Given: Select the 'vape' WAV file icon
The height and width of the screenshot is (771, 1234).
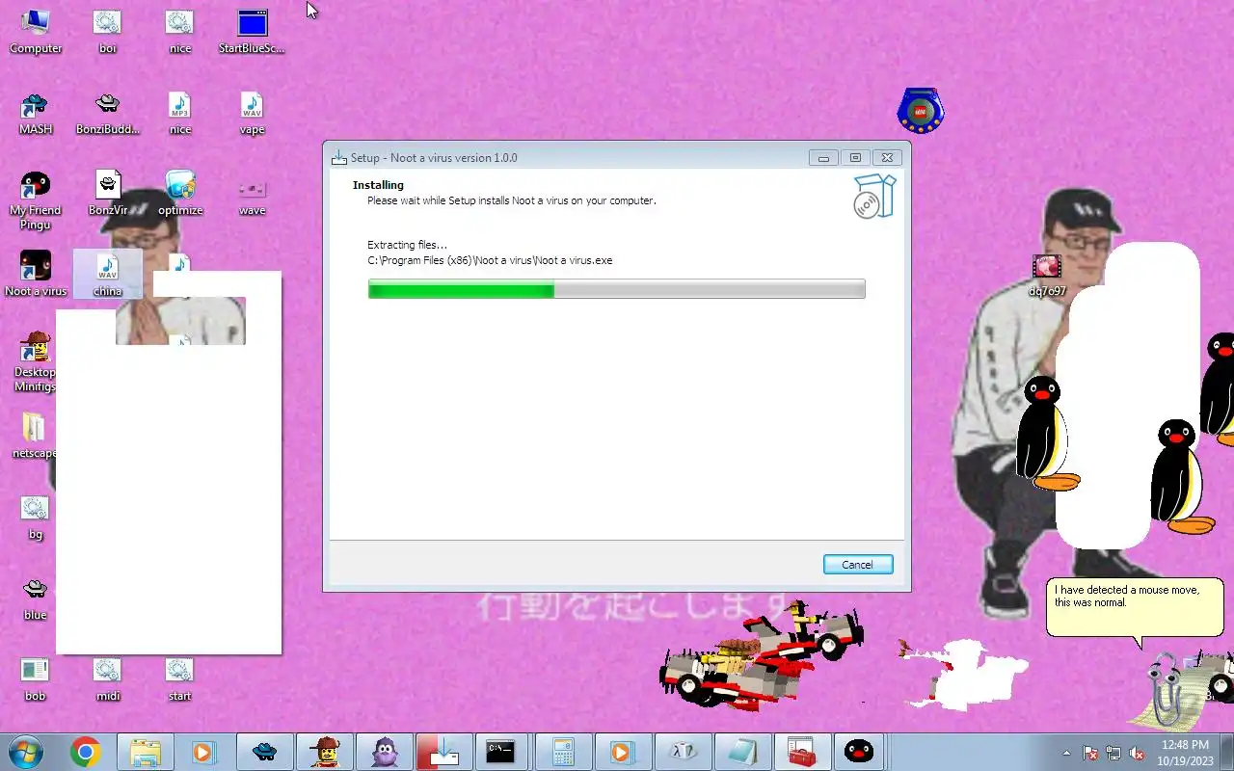Looking at the screenshot, I should pos(252,113).
